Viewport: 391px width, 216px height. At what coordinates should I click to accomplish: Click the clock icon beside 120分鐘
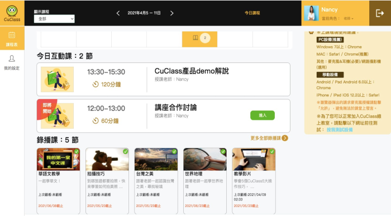click(96, 85)
